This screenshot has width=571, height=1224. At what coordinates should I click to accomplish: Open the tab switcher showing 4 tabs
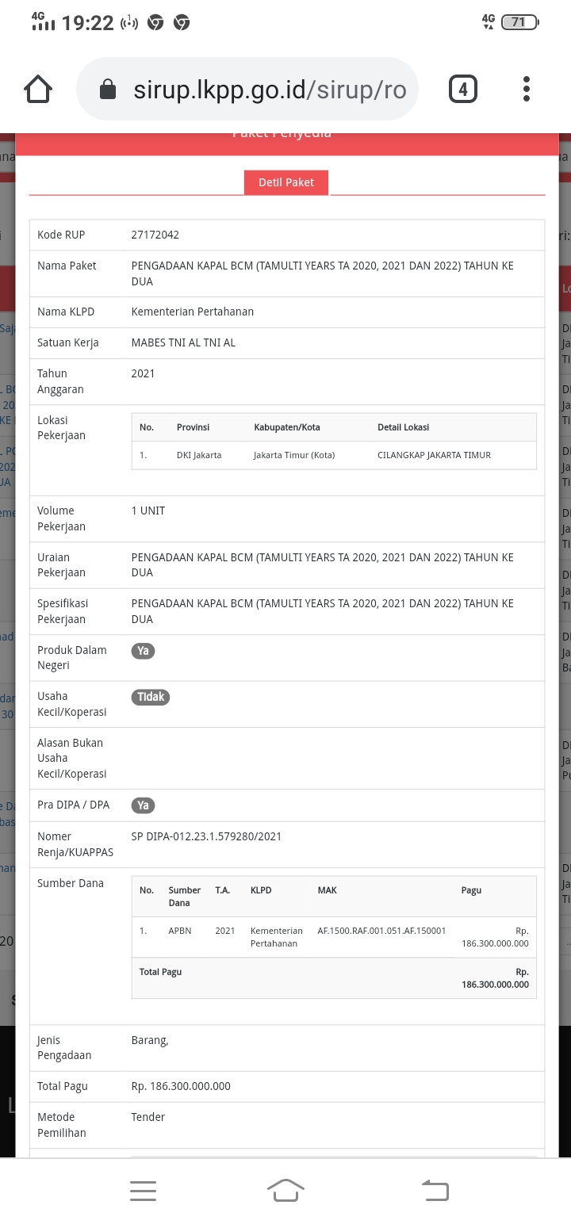(462, 90)
